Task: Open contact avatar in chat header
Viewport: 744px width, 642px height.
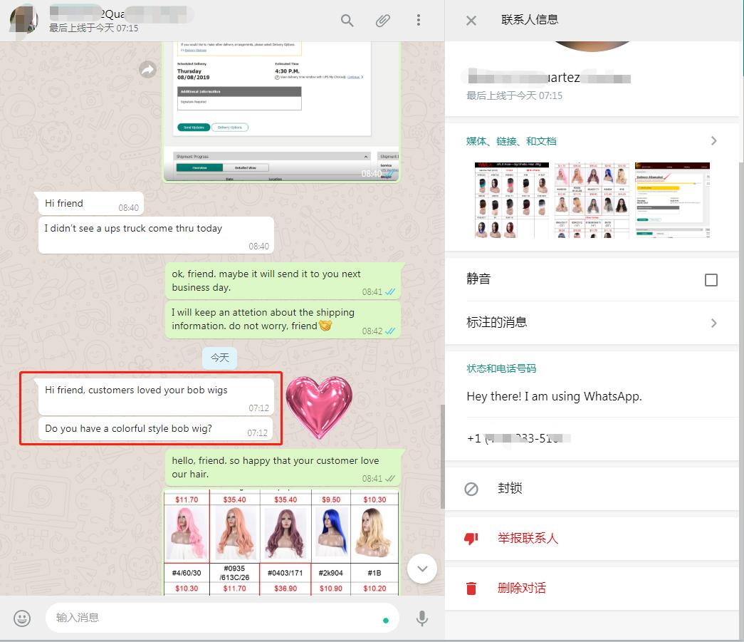Action: point(23,20)
